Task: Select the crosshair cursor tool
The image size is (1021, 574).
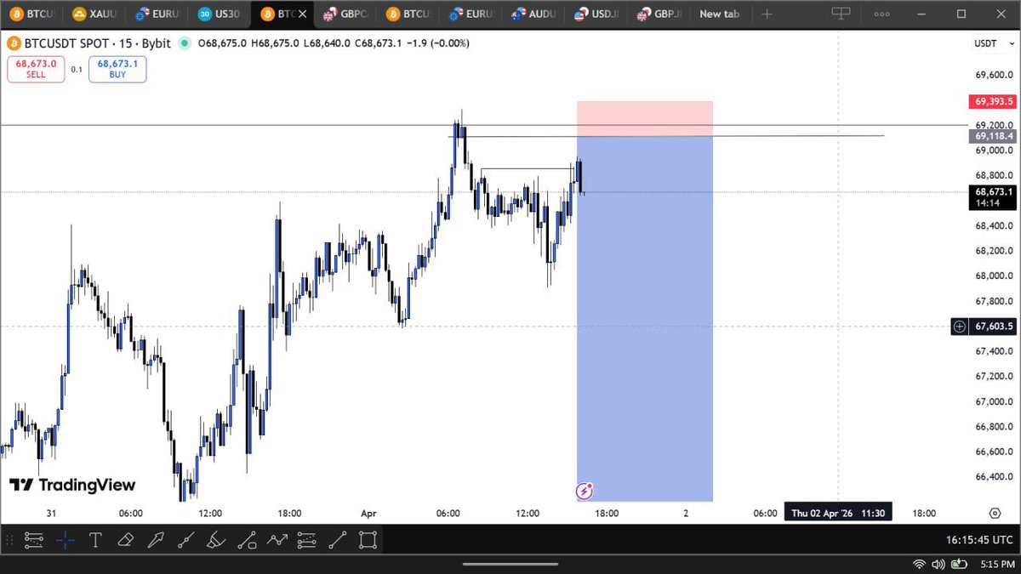Action: 66,539
